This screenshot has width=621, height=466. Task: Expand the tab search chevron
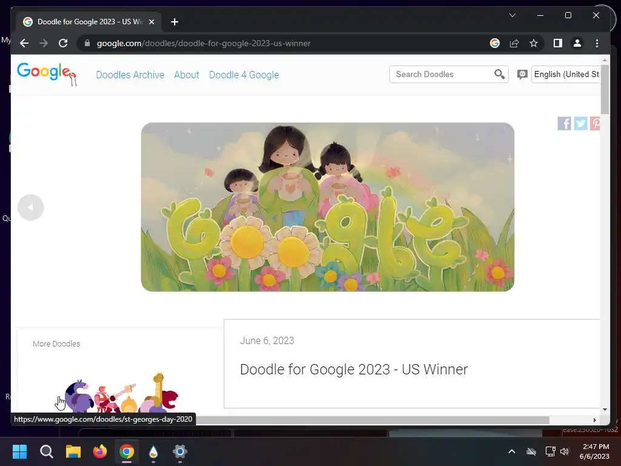[x=512, y=15]
